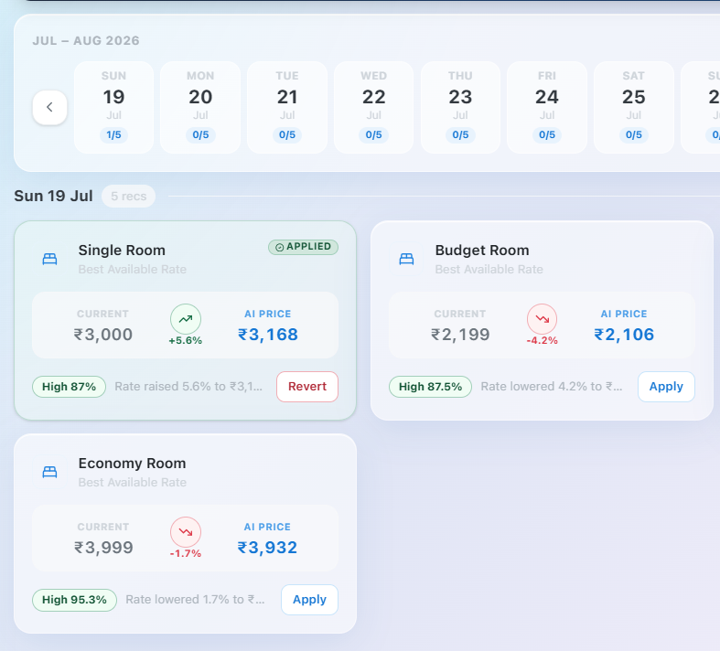Click the Budget Room bed icon
The width and height of the screenshot is (720, 651).
click(x=406, y=259)
